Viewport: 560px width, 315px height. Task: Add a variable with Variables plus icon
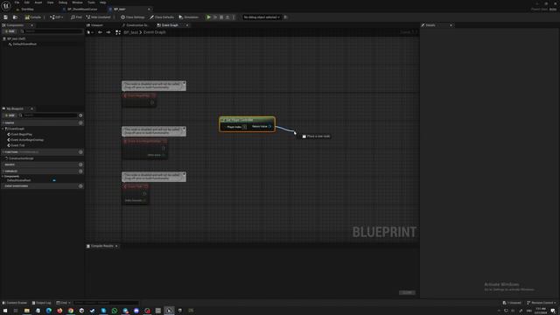[80, 171]
